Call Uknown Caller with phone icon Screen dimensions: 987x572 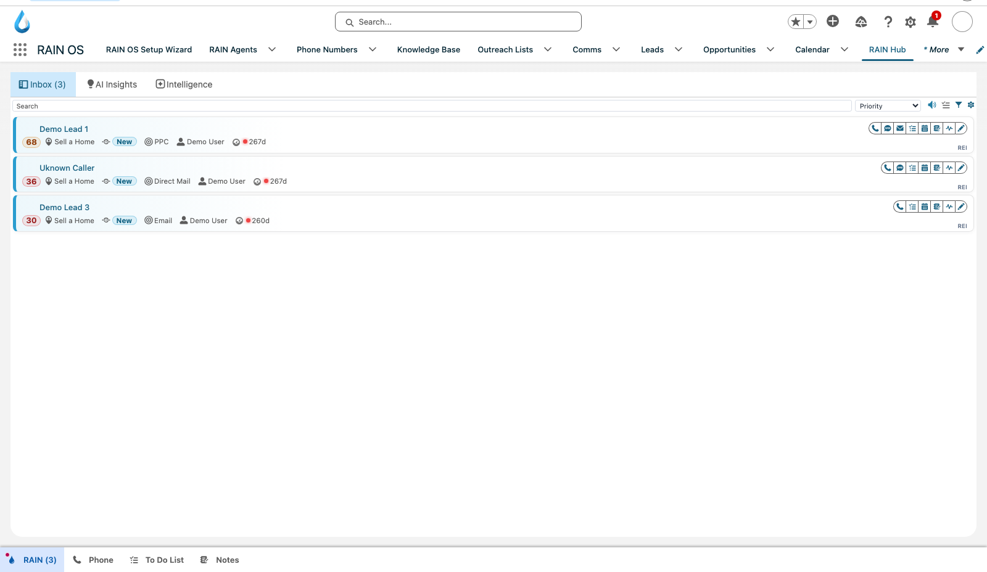887,168
